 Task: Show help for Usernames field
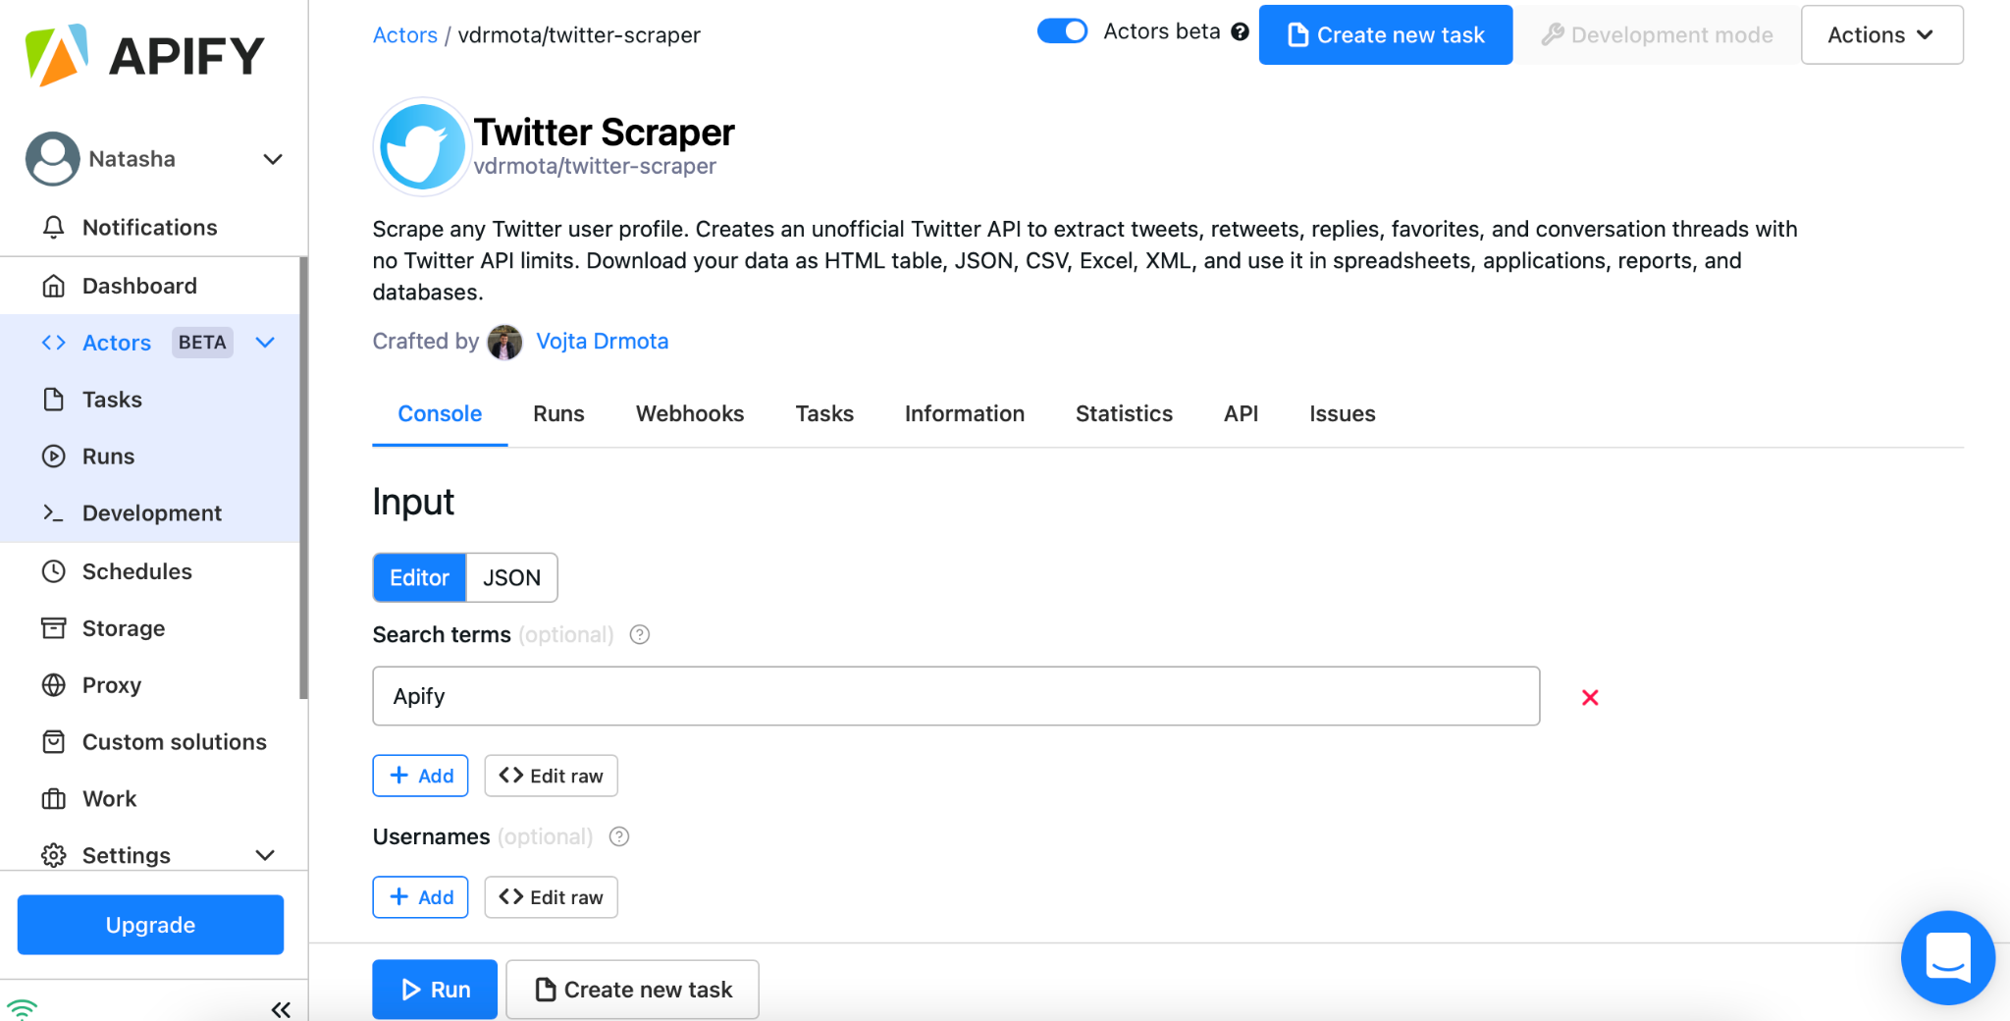(x=619, y=837)
